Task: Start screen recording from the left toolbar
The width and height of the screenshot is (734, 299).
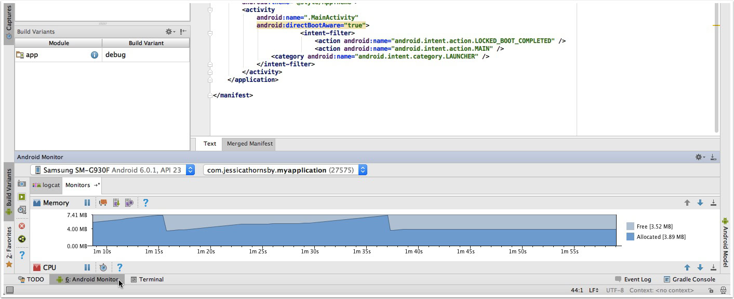Action: coord(21,197)
